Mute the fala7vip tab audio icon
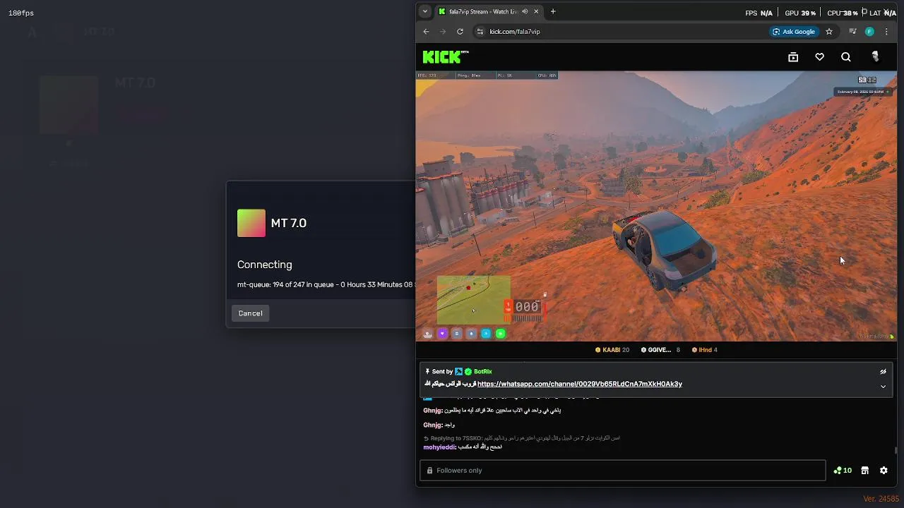Image resolution: width=904 pixels, height=508 pixels. [525, 11]
